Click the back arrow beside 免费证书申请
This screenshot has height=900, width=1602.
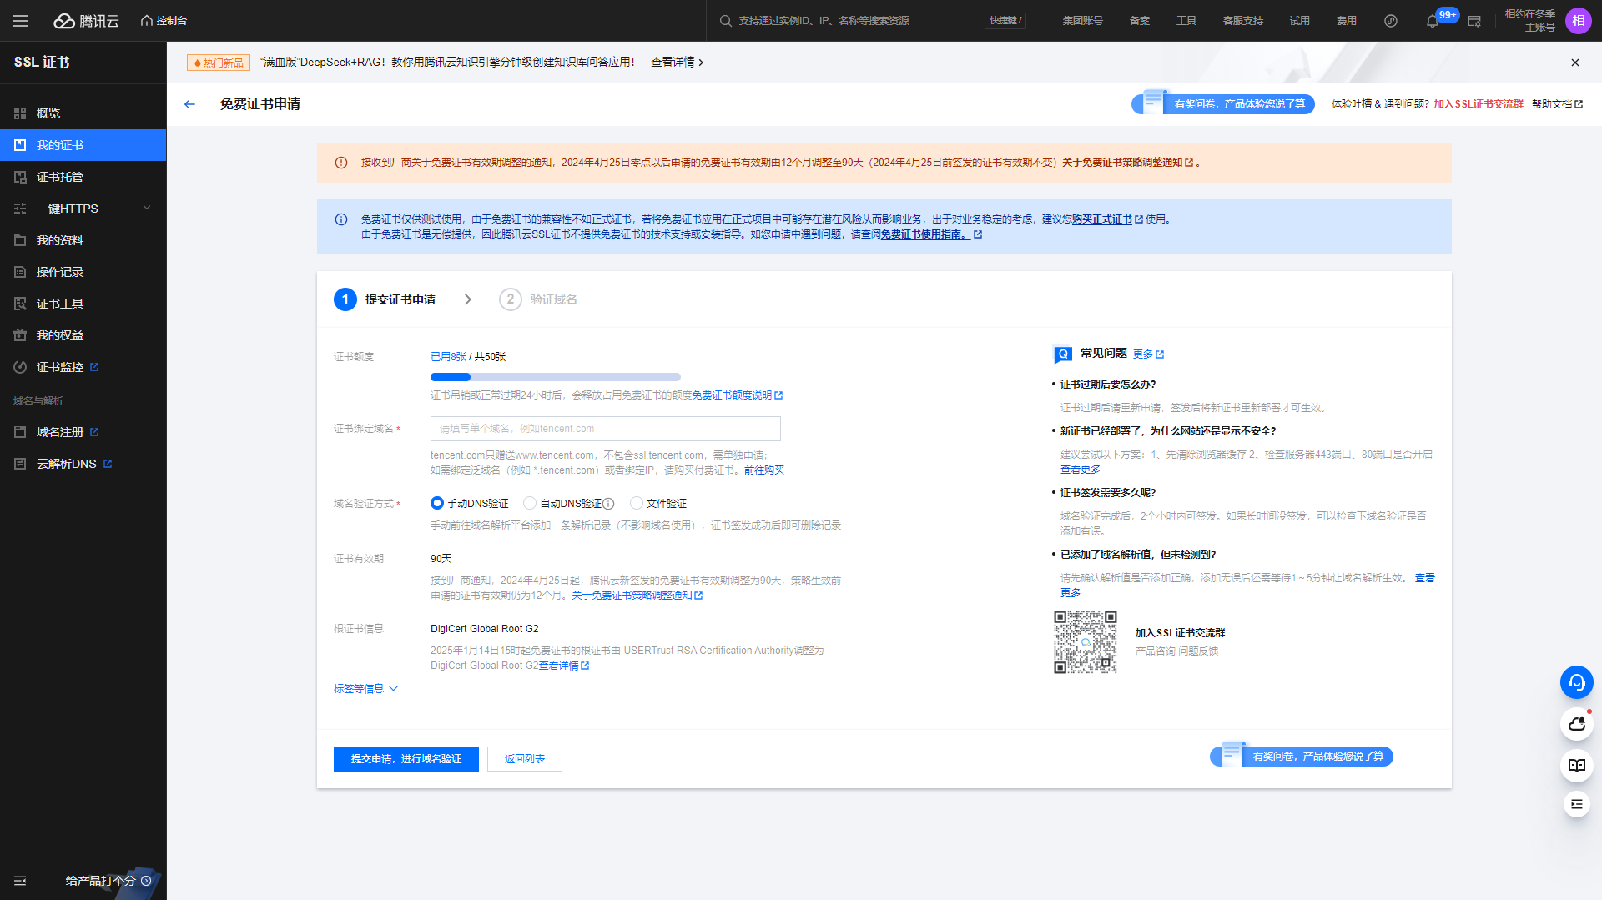(189, 104)
